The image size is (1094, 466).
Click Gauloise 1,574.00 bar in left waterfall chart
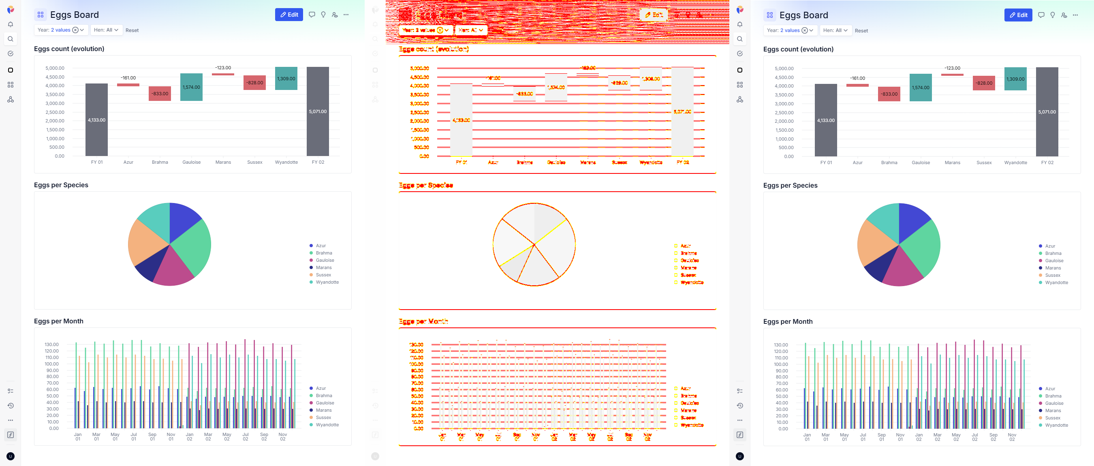coord(191,87)
